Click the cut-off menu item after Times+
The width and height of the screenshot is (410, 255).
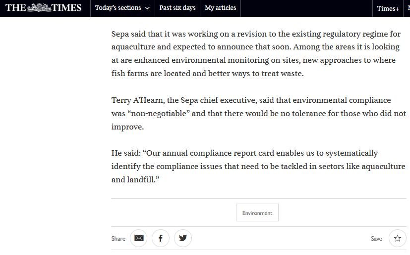click(x=408, y=8)
